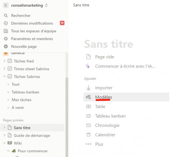The height and width of the screenshot is (157, 174).
Task: Choose Modèles
Action: [x=126, y=97]
